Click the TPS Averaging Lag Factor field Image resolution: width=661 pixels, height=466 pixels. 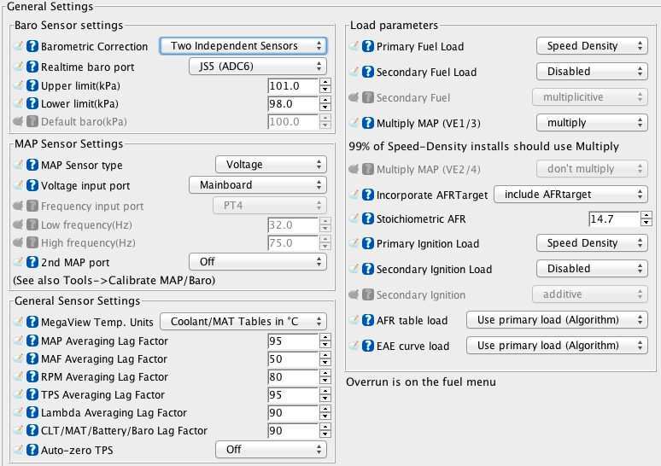click(292, 395)
